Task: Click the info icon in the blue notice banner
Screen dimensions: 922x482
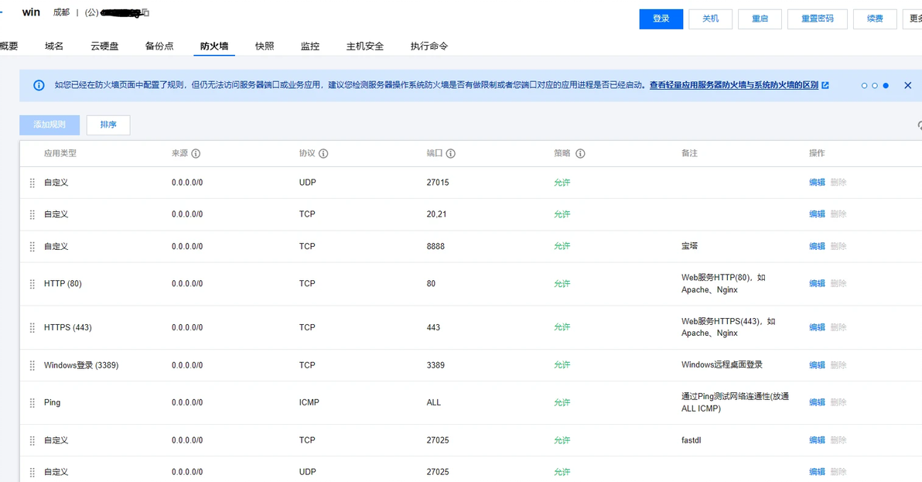Action: pos(39,85)
